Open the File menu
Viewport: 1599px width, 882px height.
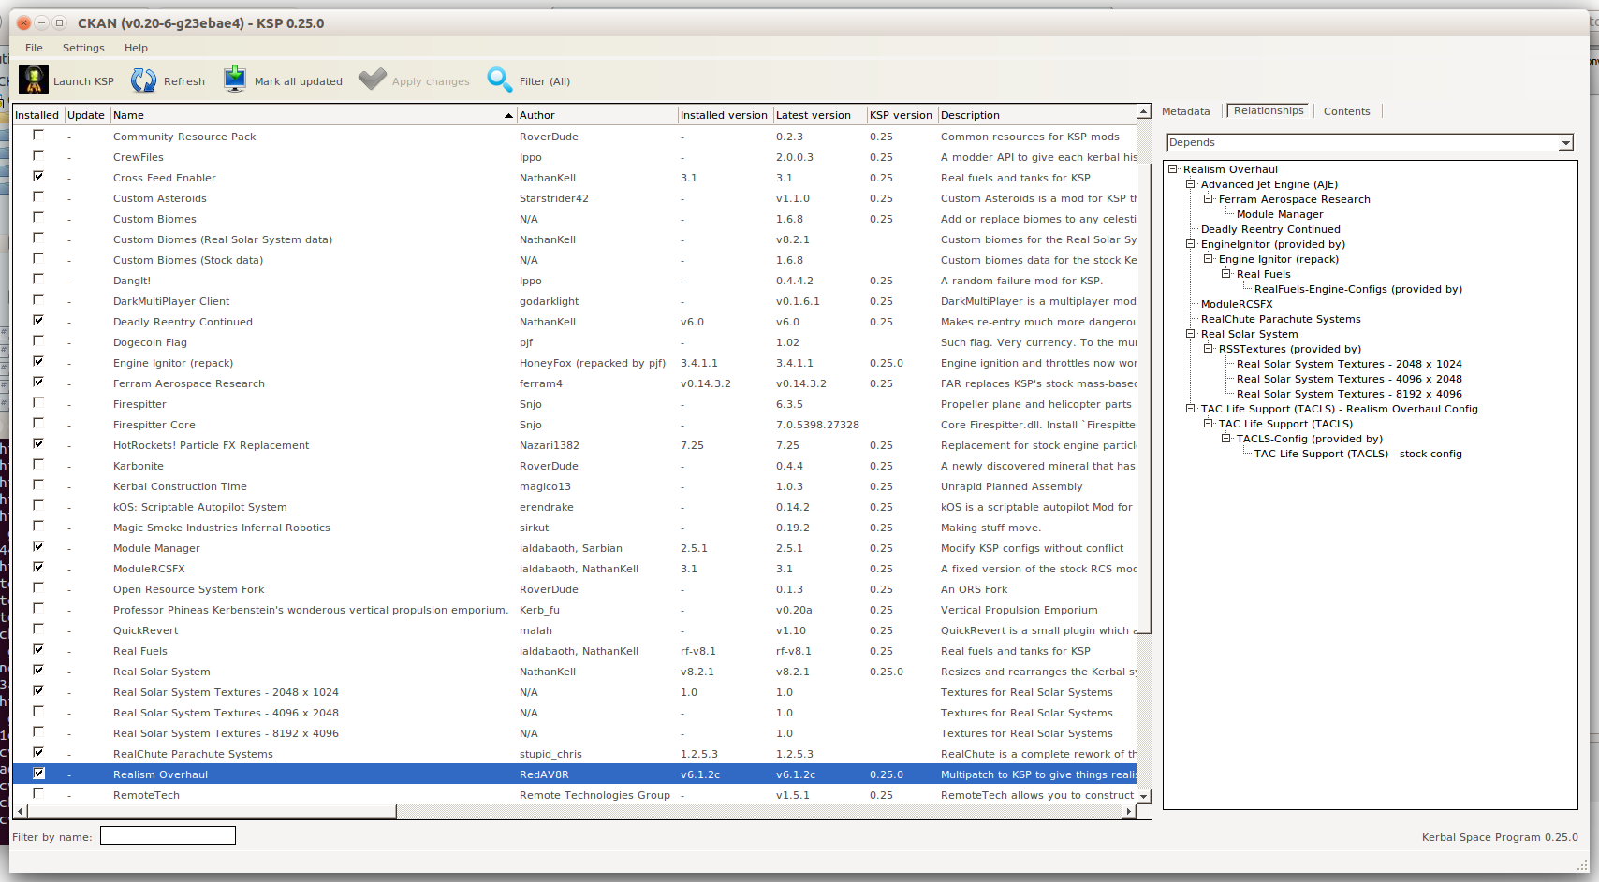pyautogui.click(x=34, y=48)
